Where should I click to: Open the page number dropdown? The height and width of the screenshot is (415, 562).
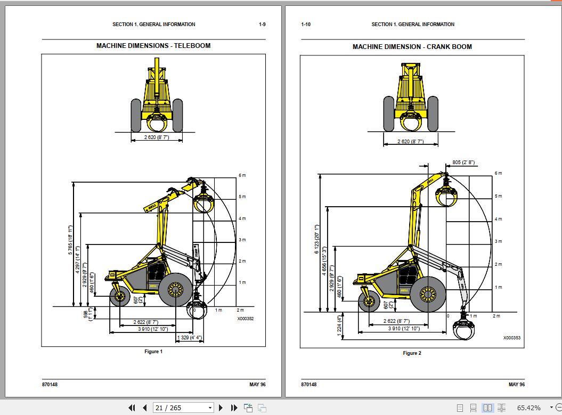coord(209,407)
